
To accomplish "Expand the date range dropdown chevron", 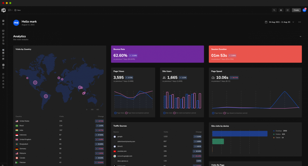I will click(x=293, y=22).
